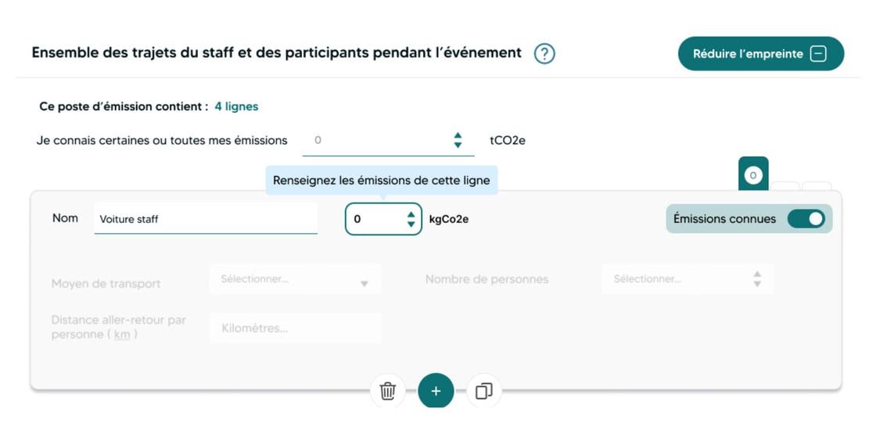Increment tCO2e known emissions up arrow
Viewport: 876px width, 438px height.
pyautogui.click(x=458, y=135)
